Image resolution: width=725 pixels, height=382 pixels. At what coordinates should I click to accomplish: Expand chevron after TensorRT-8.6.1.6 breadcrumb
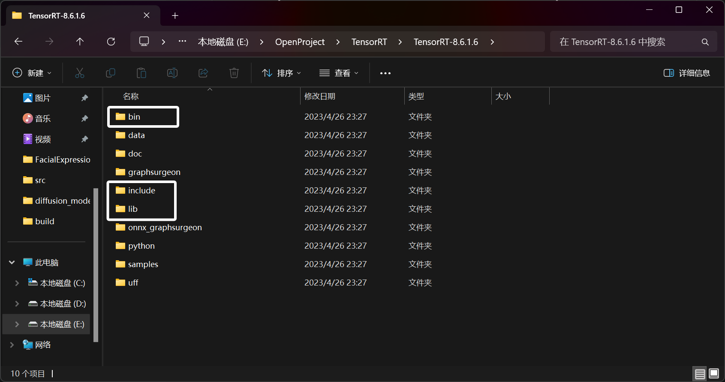tap(492, 42)
